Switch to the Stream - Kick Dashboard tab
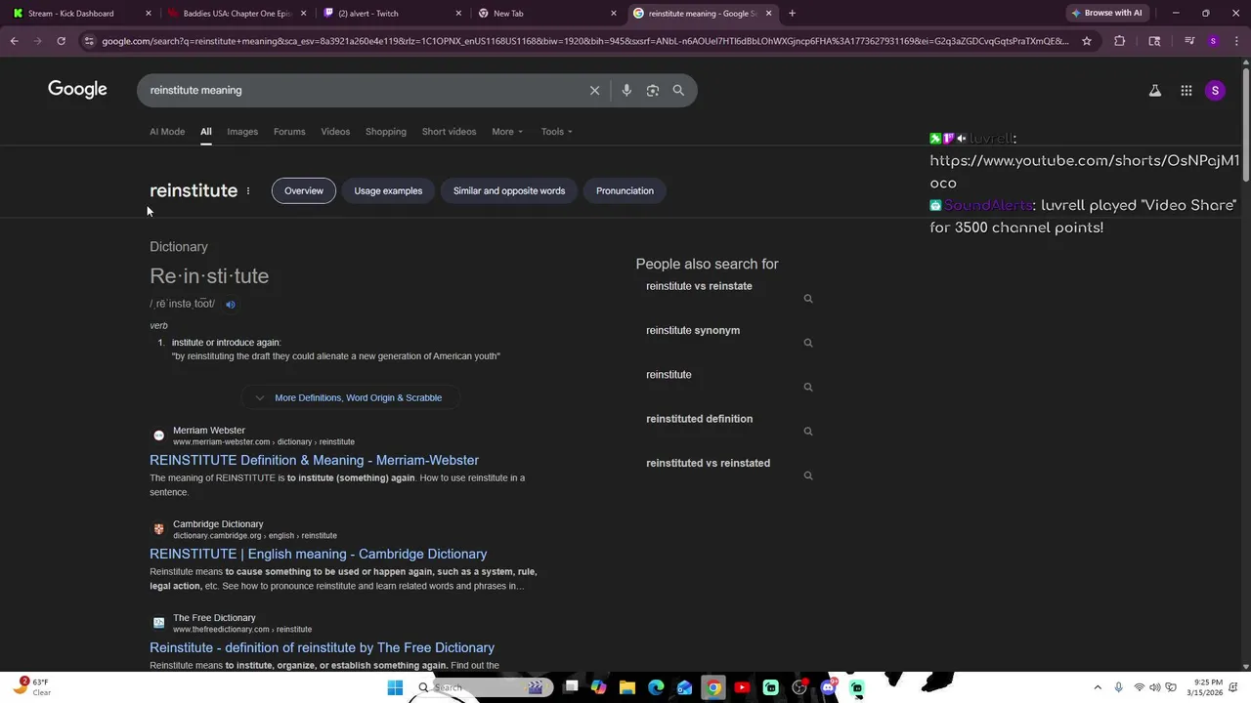Screen dimensions: 1251x703 [x=79, y=14]
